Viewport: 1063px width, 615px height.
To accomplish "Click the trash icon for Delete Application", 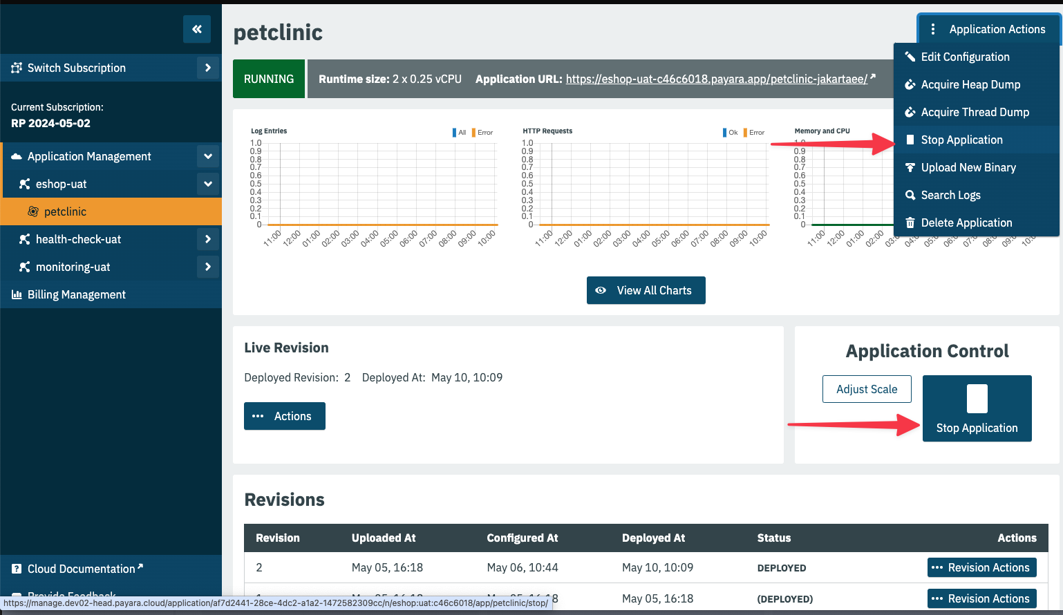I will pyautogui.click(x=910, y=223).
